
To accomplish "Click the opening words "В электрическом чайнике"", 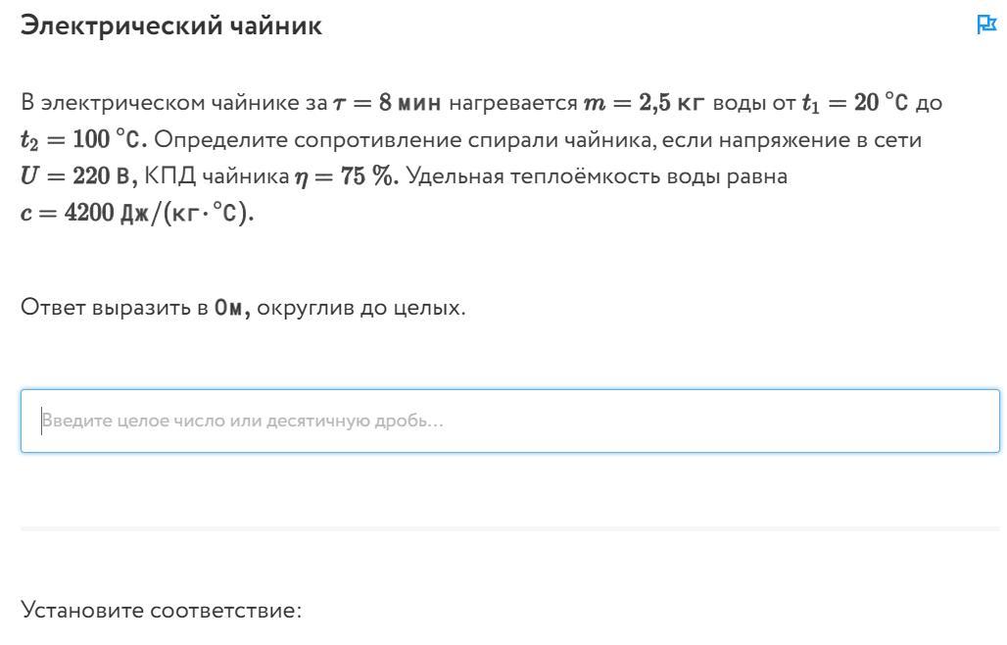I will coord(174,103).
